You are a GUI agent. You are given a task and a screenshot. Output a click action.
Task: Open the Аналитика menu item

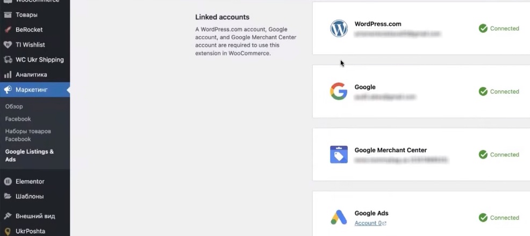tap(31, 75)
